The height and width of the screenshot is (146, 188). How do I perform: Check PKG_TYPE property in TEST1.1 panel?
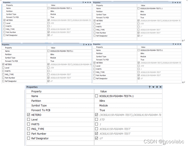click(94, 30)
